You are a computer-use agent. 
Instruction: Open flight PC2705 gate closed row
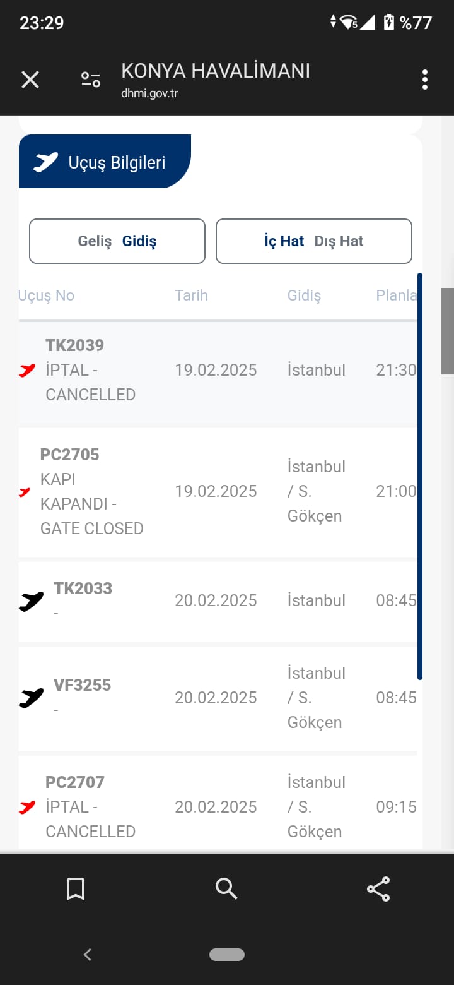click(x=218, y=492)
